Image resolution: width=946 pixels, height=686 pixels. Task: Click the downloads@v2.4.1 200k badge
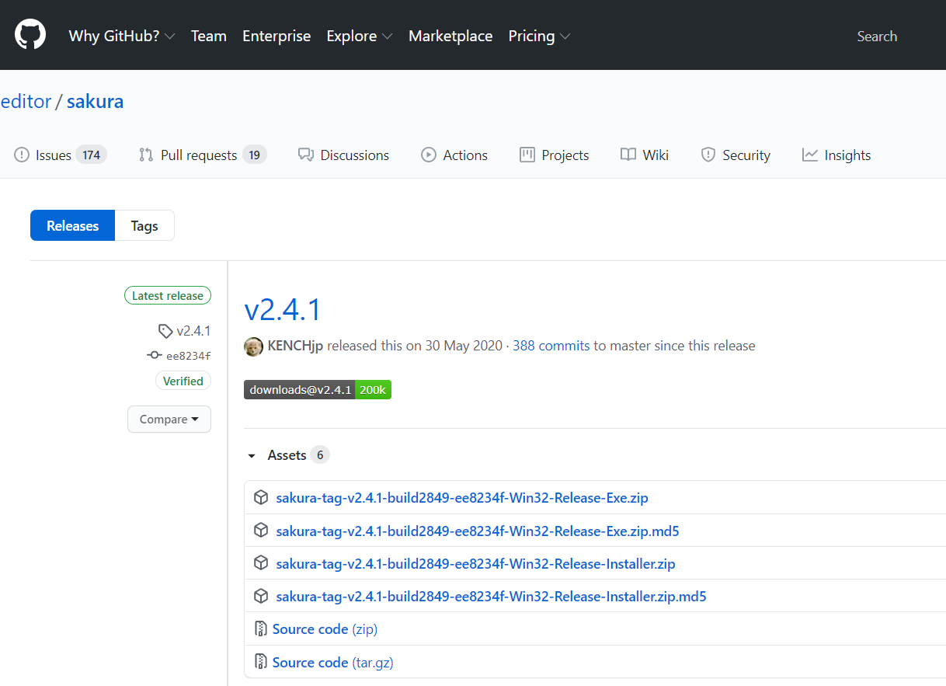(x=318, y=389)
